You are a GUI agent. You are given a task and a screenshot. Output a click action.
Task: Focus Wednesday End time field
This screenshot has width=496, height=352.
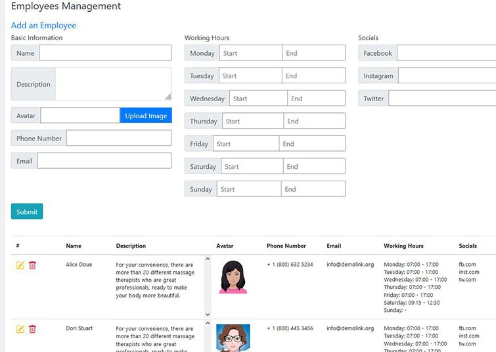coord(317,98)
